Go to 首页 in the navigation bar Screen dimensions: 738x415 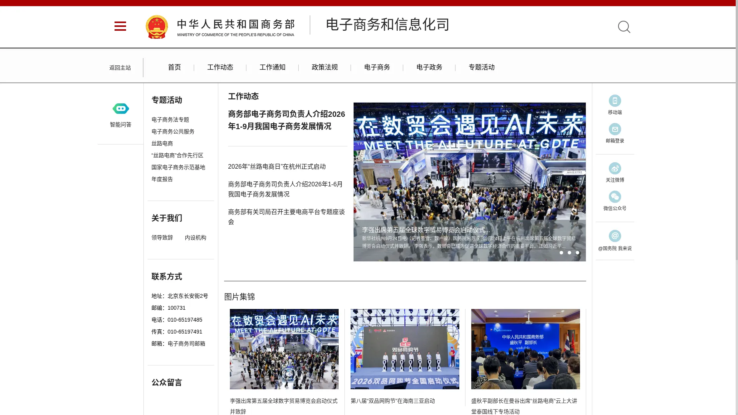click(175, 67)
